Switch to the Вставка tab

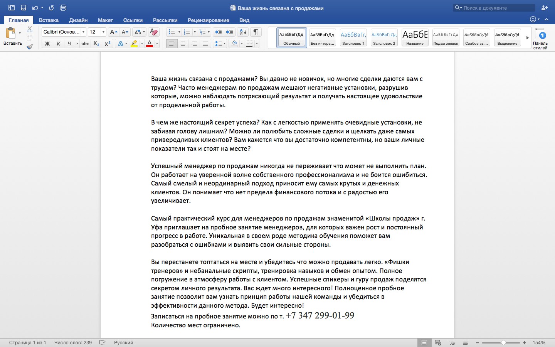(x=49, y=20)
